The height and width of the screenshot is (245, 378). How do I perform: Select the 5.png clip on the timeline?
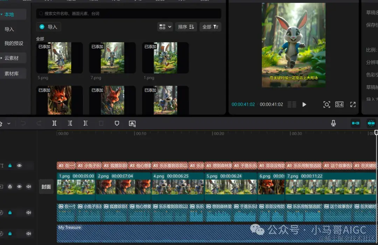pyautogui.click(x=231, y=186)
